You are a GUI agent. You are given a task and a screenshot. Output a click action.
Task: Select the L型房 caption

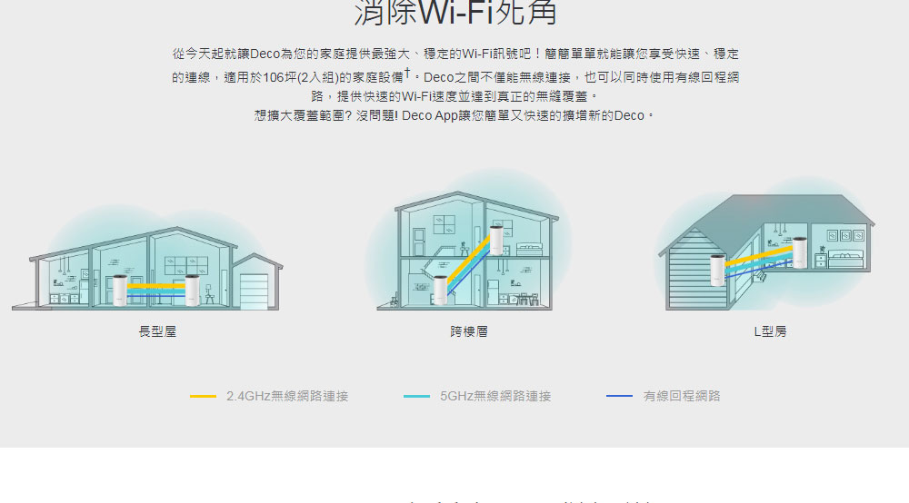[x=770, y=331]
